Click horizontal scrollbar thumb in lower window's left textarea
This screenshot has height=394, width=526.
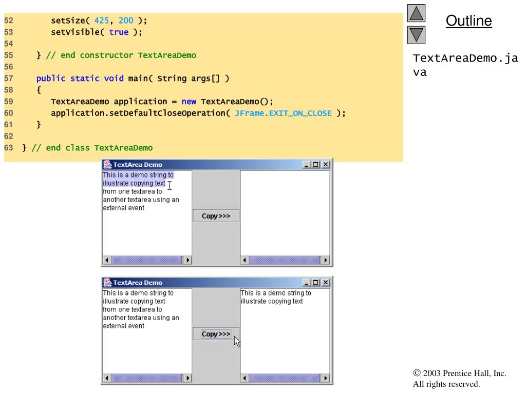click(x=146, y=378)
